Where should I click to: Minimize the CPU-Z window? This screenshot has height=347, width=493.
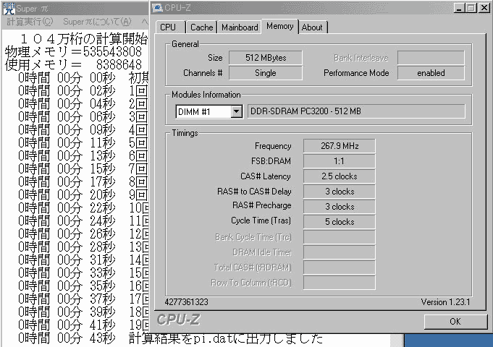tap(459, 7)
